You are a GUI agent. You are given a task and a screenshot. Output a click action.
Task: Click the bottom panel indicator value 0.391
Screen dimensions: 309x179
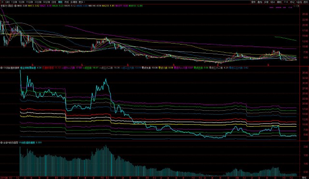click(x=39, y=143)
